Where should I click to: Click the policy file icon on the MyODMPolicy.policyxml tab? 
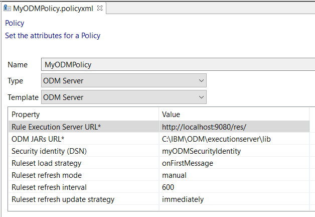(7, 8)
